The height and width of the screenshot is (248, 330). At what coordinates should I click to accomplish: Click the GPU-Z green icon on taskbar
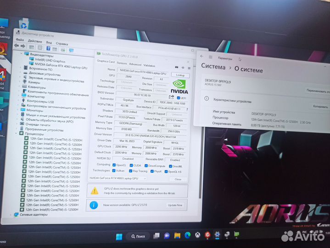(x=236, y=234)
